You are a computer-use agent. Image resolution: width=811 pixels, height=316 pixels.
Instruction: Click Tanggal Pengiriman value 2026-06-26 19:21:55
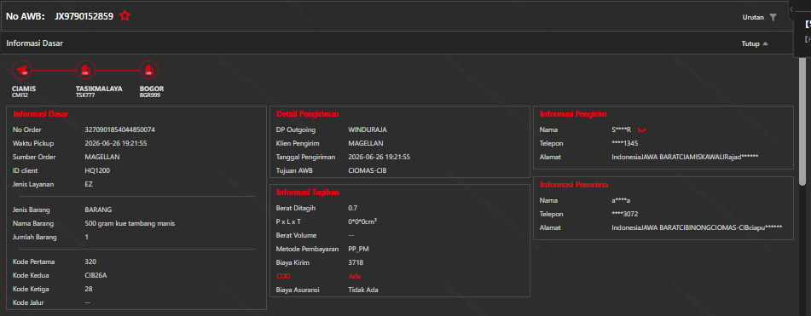point(379,157)
